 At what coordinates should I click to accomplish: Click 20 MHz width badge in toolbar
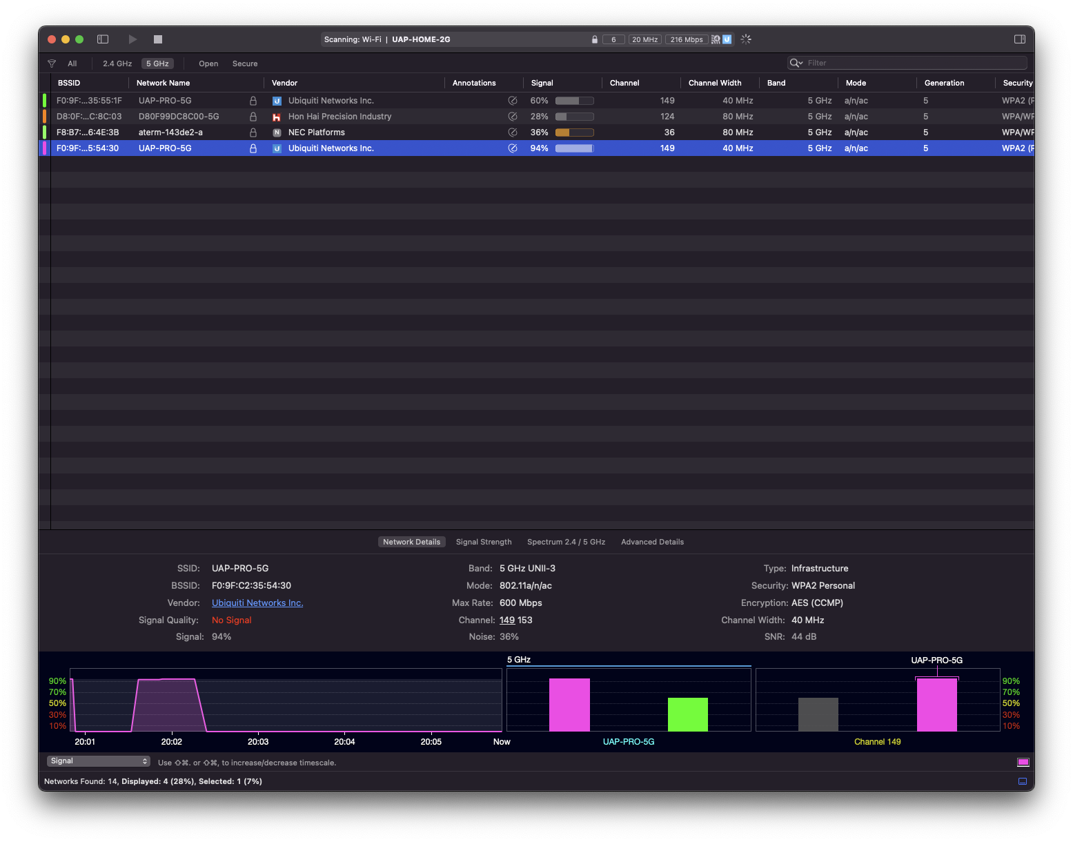click(x=645, y=39)
